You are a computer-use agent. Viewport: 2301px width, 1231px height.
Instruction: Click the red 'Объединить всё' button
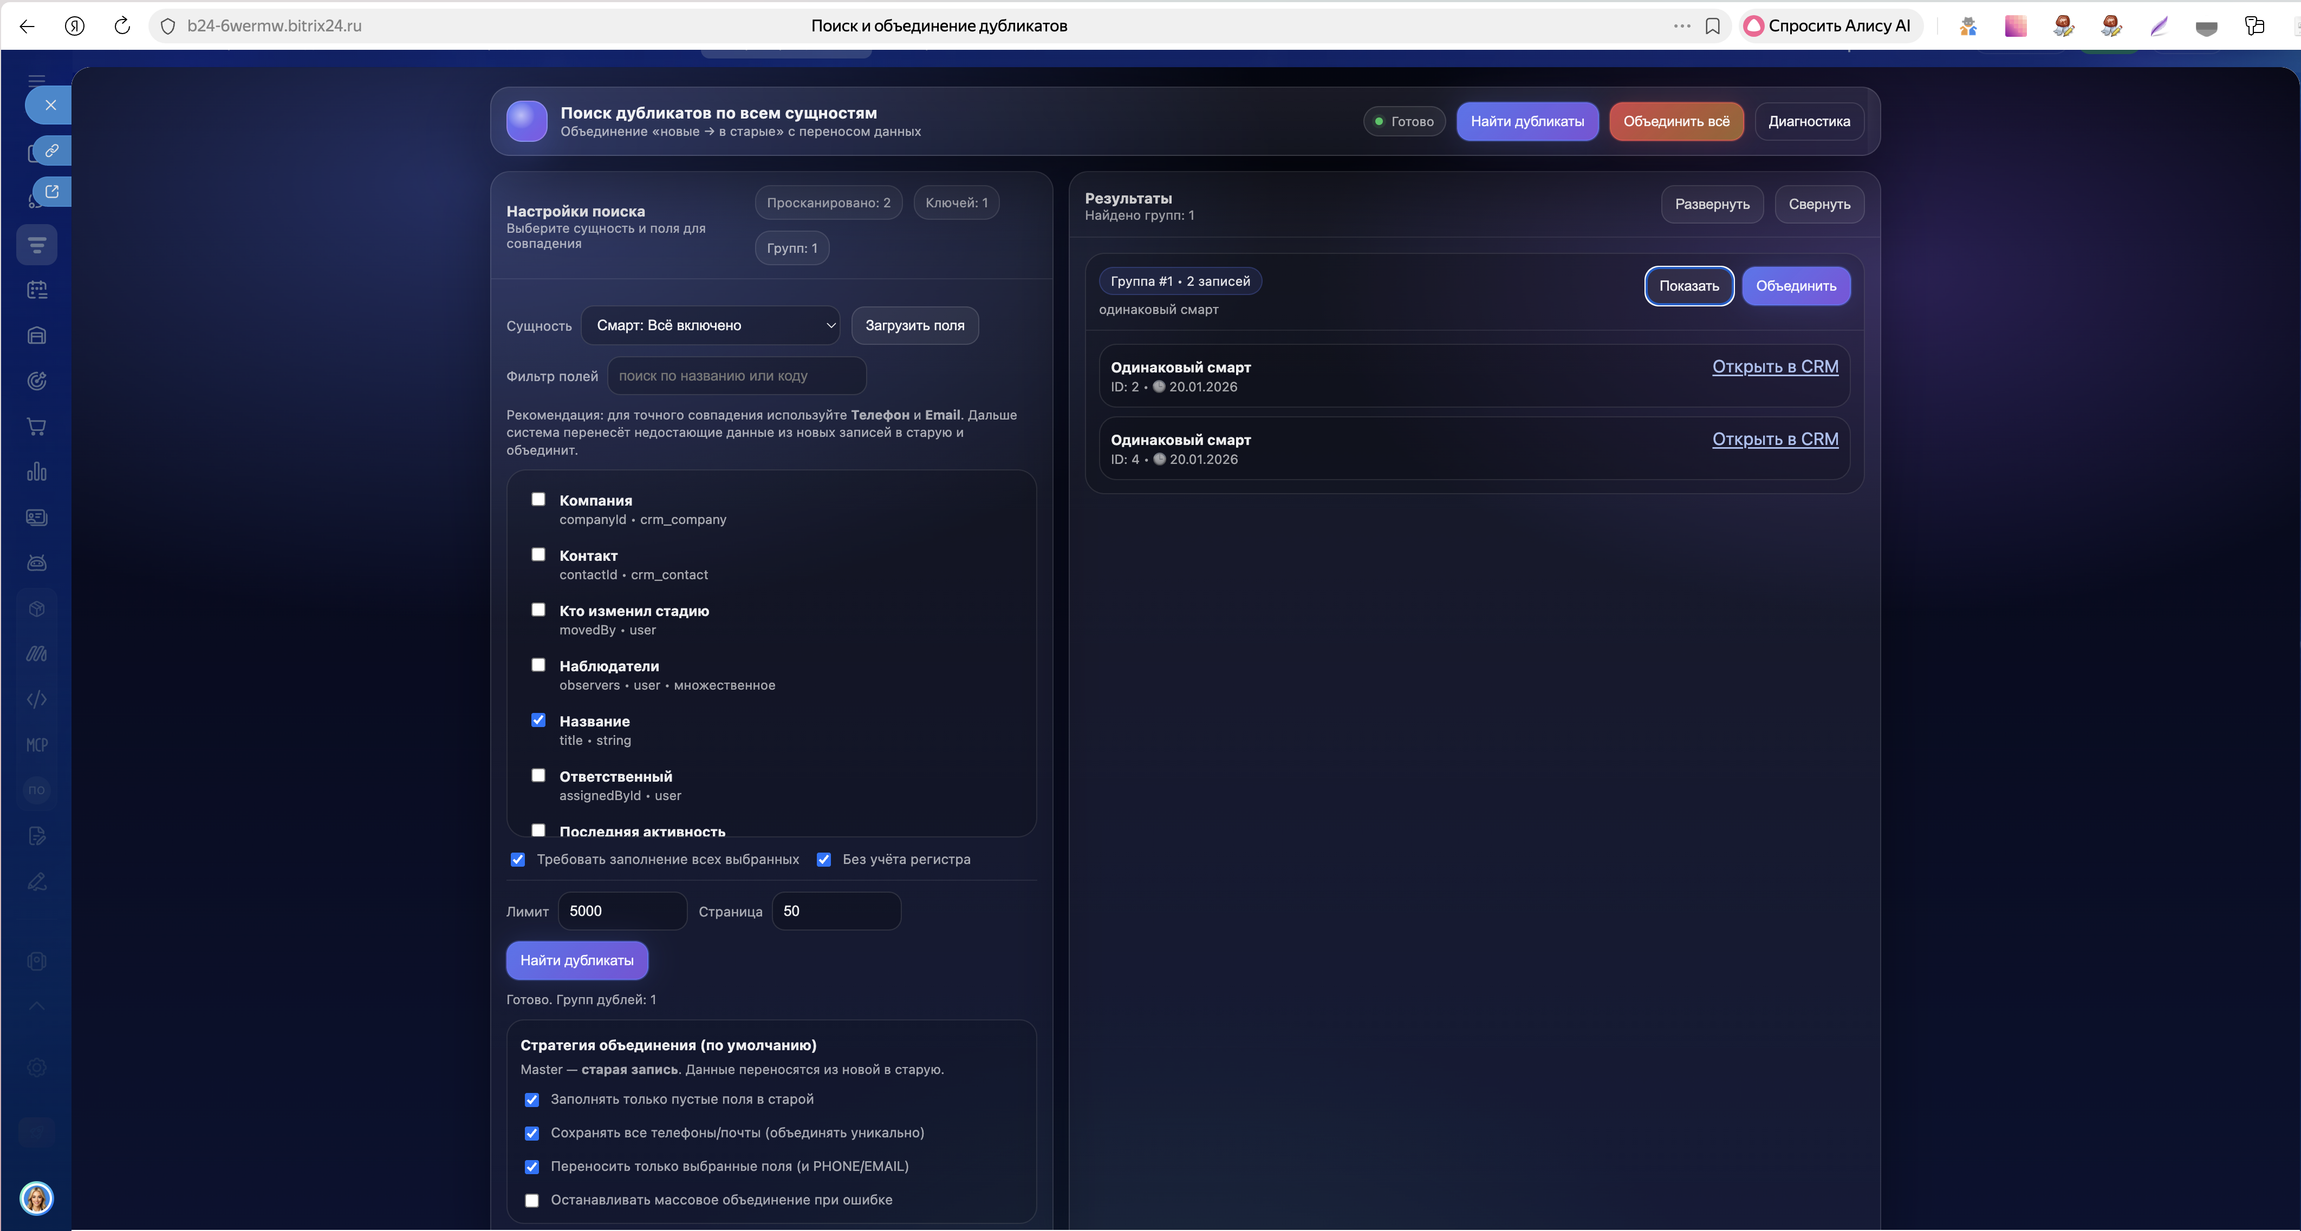click(x=1676, y=121)
